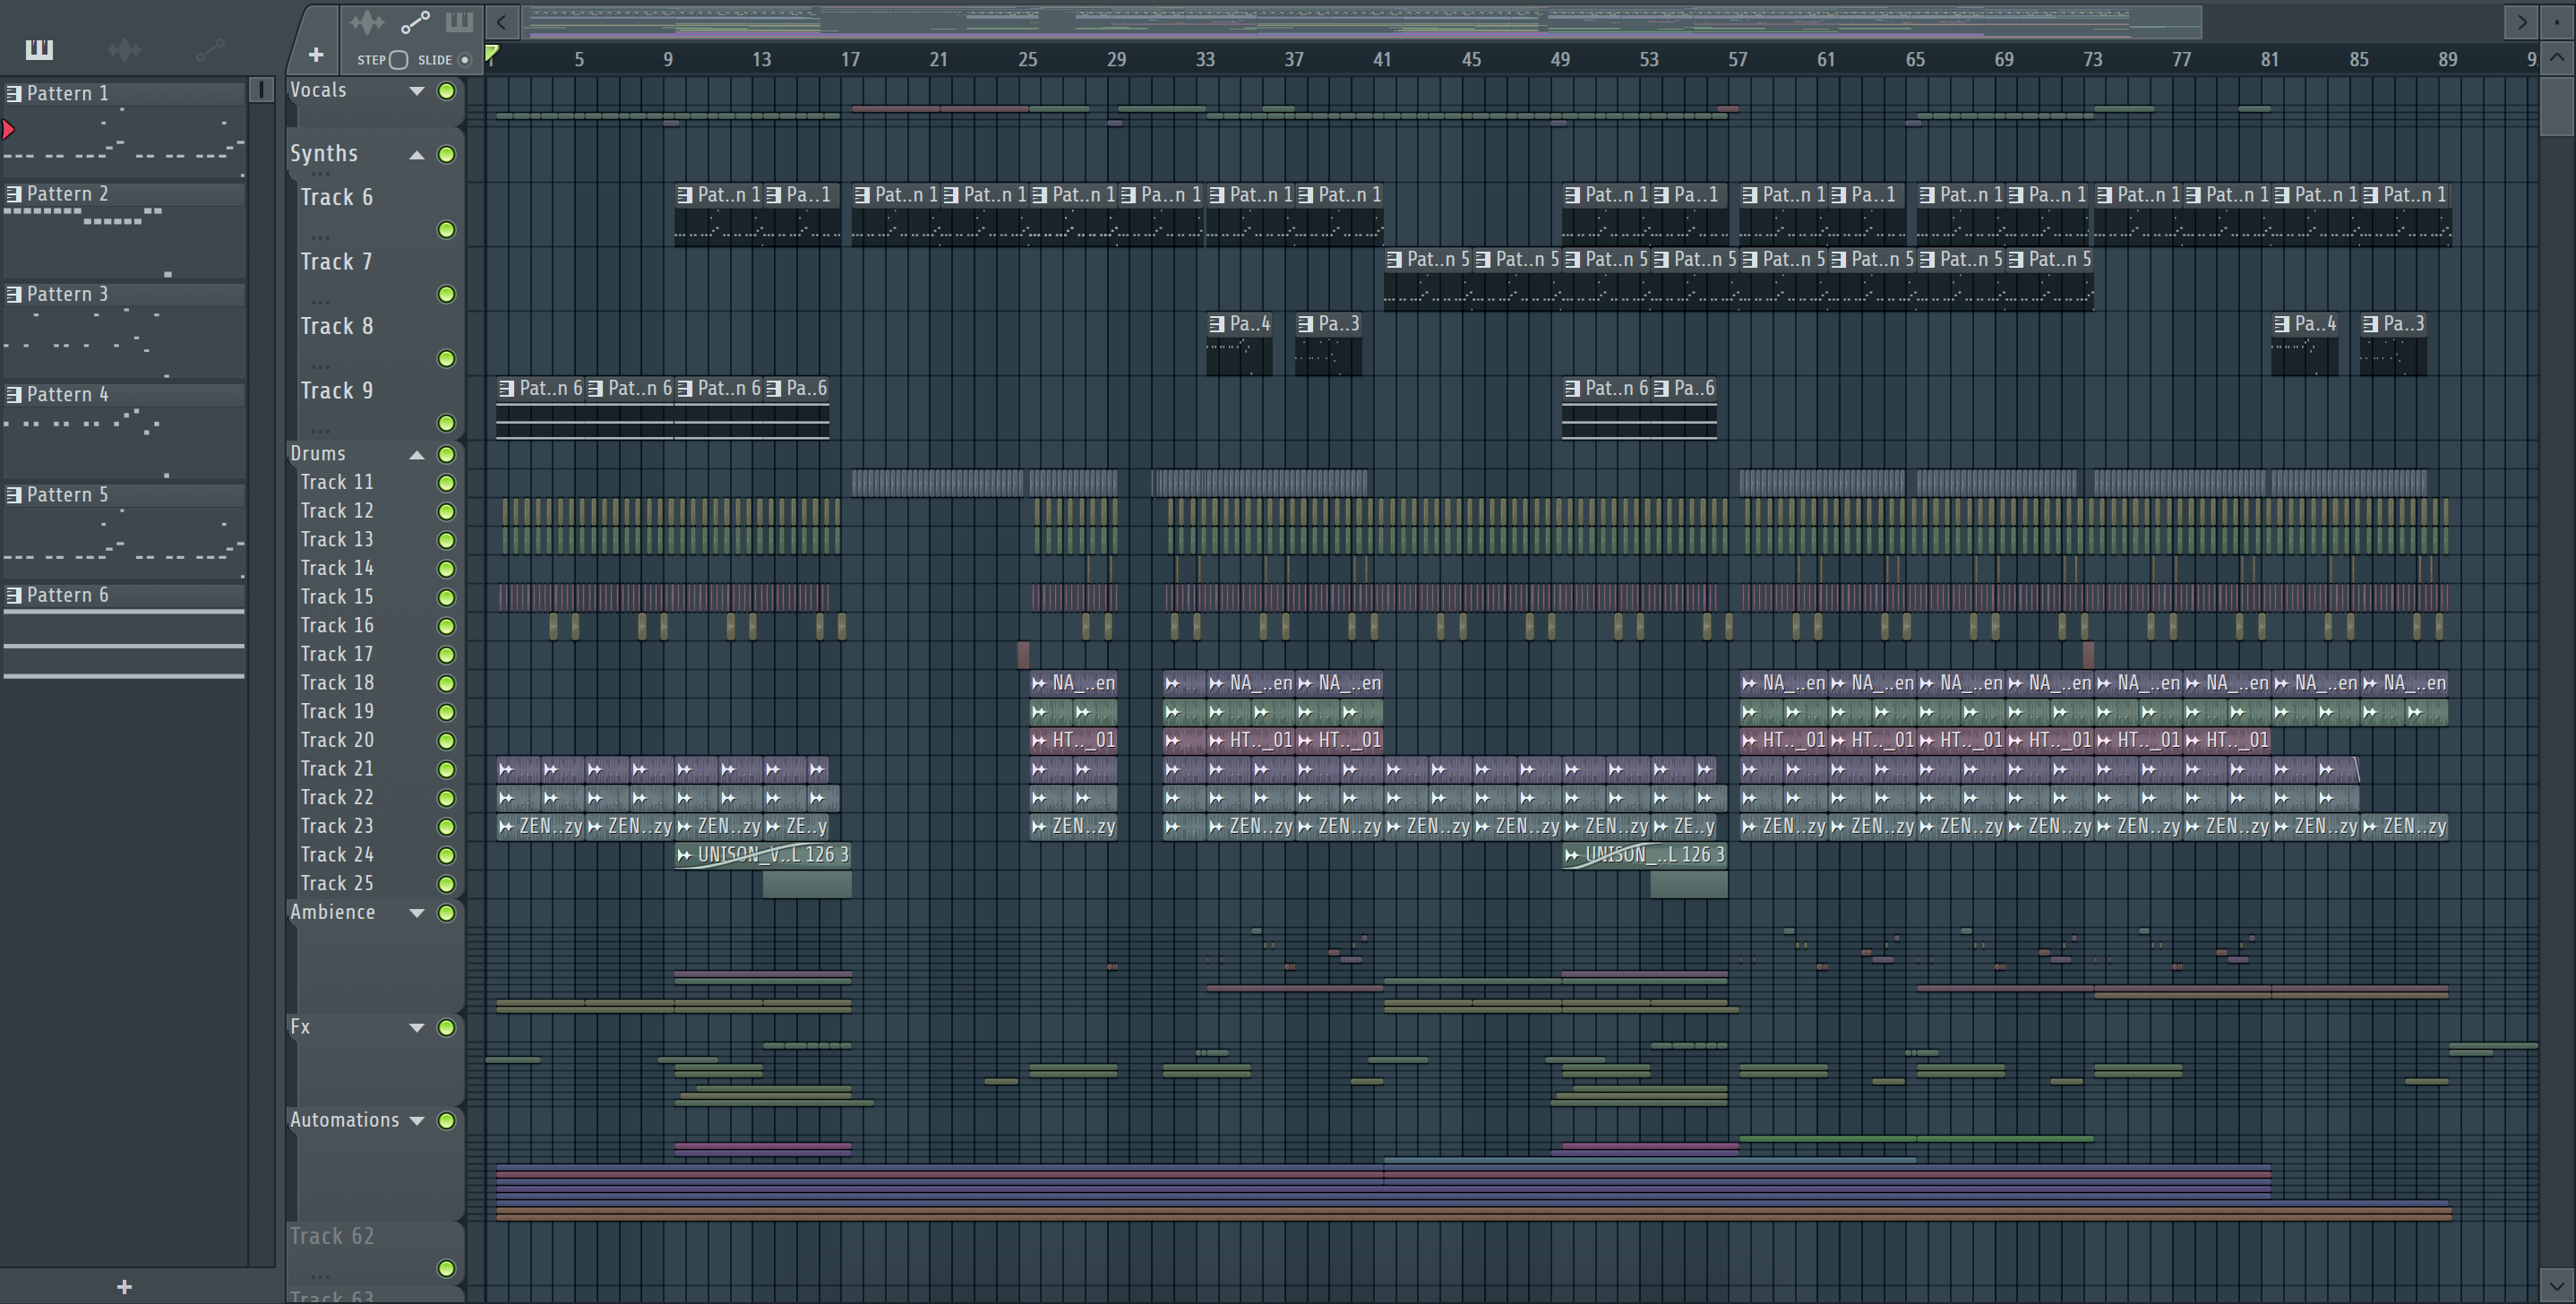Choose automation mode in playlist toolbar
The height and width of the screenshot is (1304, 2576).
pyautogui.click(x=415, y=22)
